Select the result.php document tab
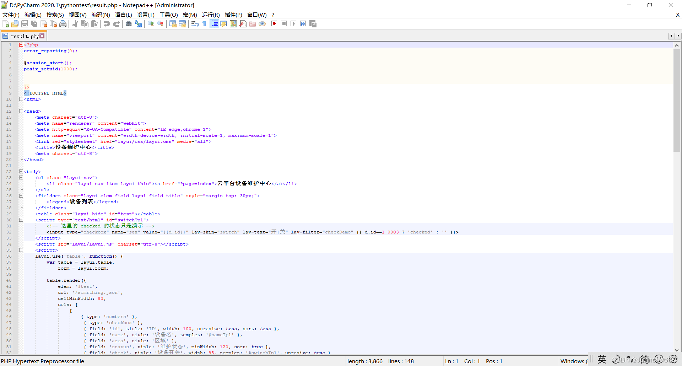 coord(24,36)
